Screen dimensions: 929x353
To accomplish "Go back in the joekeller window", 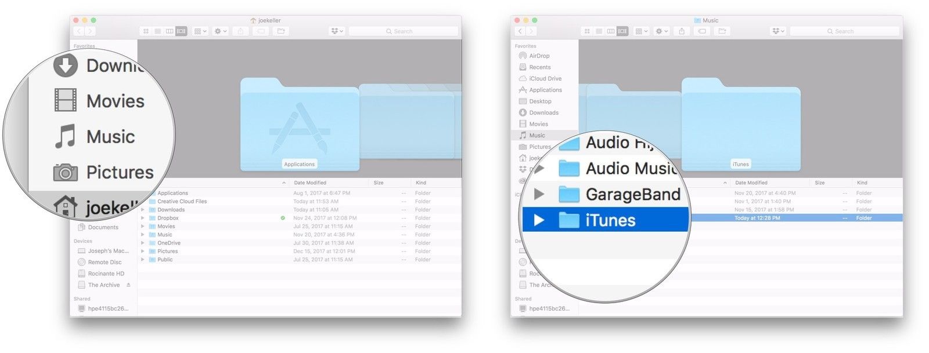I will (79, 31).
